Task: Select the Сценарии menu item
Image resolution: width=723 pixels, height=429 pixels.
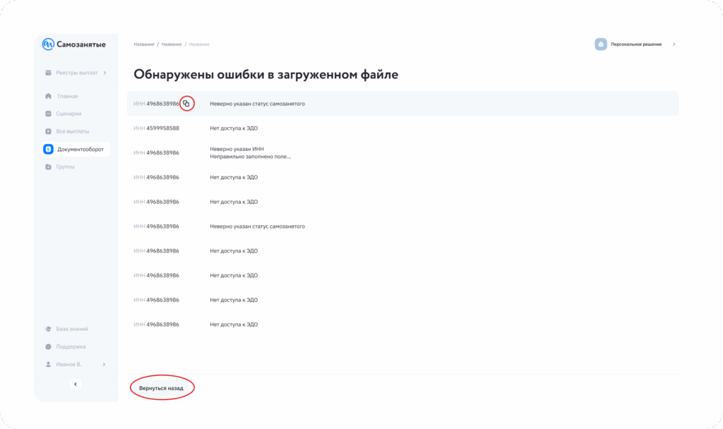Action: pyautogui.click(x=69, y=114)
